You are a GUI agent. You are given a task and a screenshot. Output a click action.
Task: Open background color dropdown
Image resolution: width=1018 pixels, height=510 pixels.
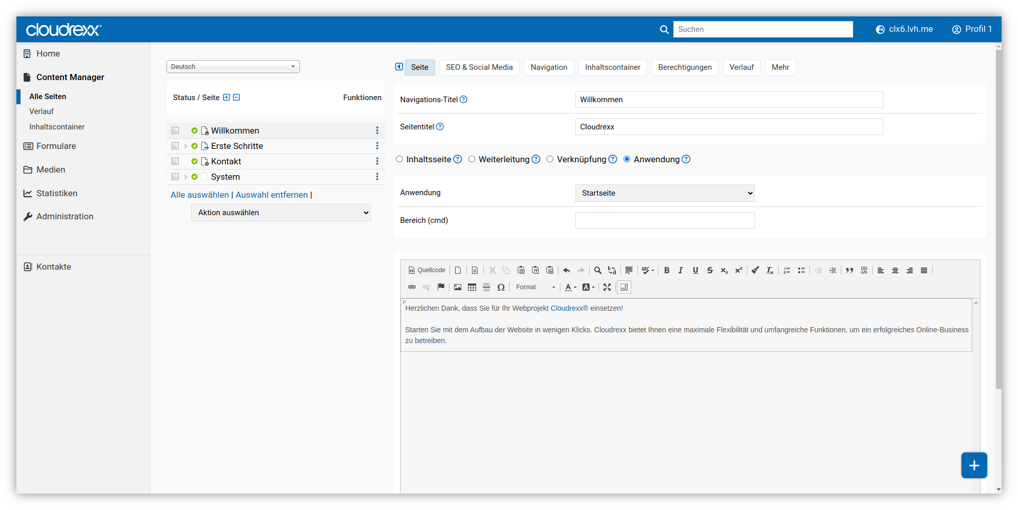click(589, 287)
